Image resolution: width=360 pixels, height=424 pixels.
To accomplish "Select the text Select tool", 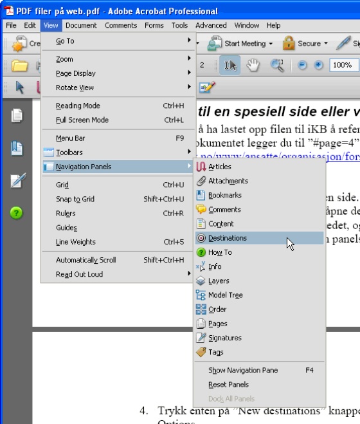I will [230, 65].
